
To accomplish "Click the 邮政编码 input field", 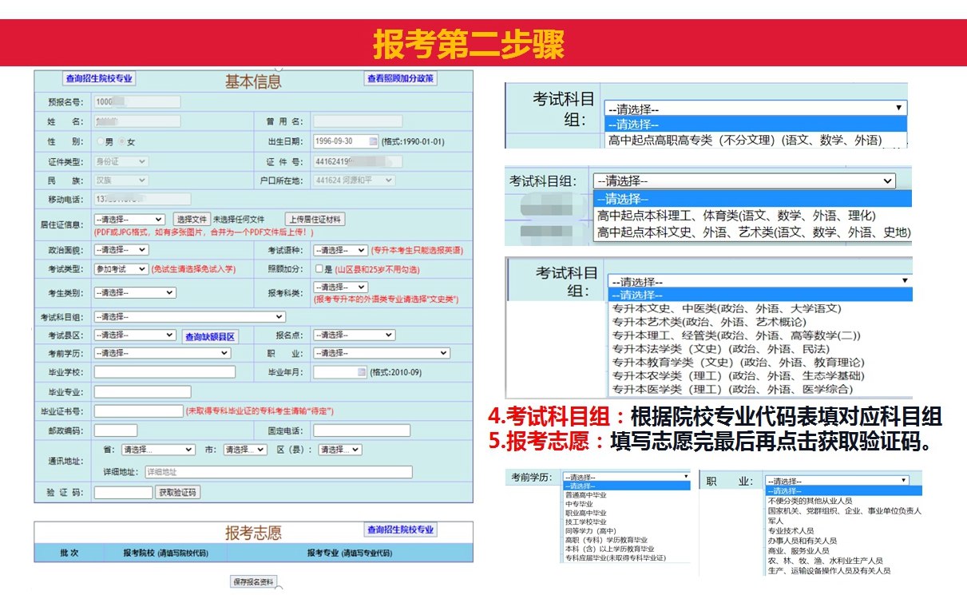I will pos(116,430).
